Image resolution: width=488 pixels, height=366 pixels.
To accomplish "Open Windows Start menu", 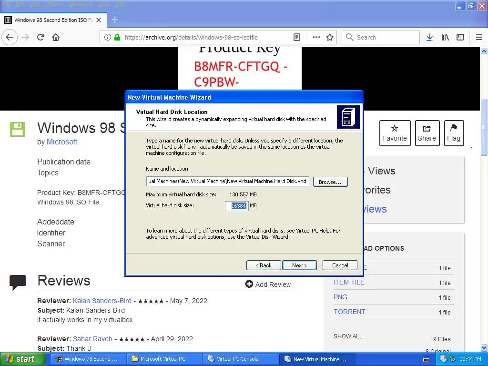I will (23, 359).
